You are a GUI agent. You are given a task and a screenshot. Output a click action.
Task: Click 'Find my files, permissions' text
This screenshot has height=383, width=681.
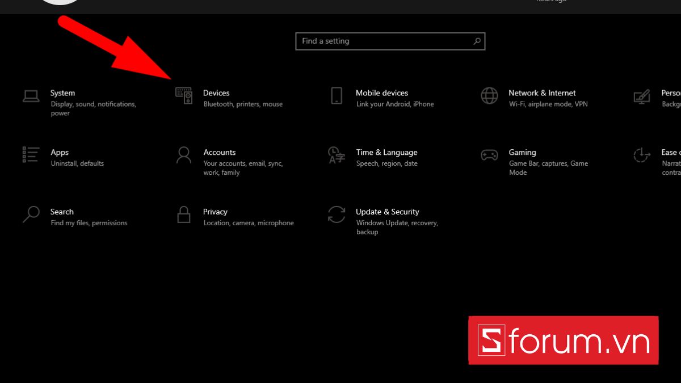tap(89, 223)
